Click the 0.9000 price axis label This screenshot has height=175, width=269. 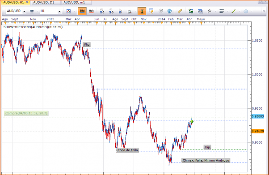[x=257, y=142]
